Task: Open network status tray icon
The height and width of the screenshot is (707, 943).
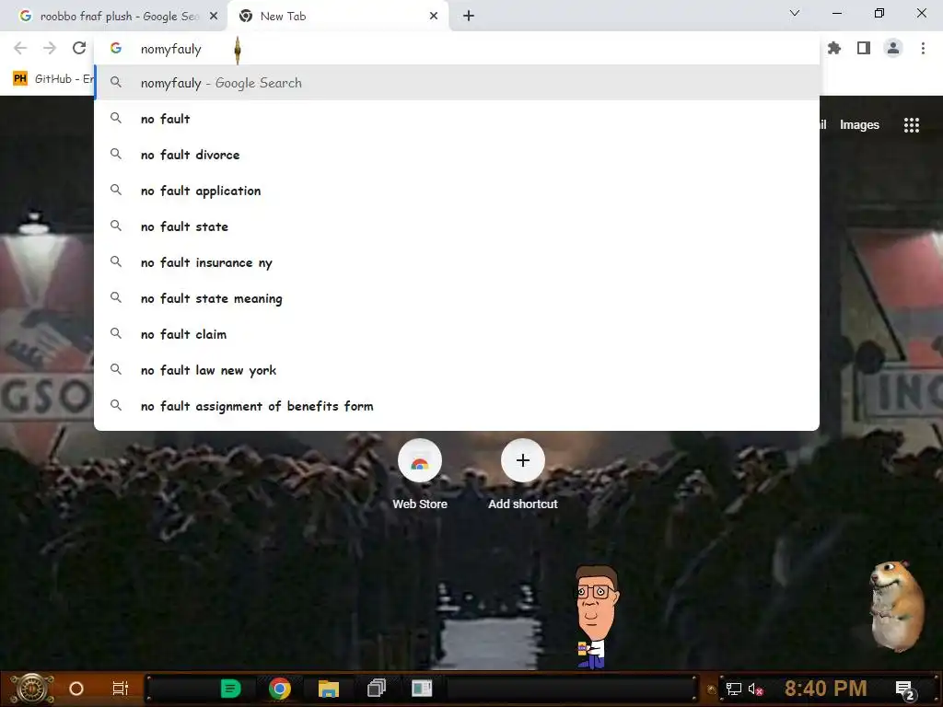Action: pos(733,689)
